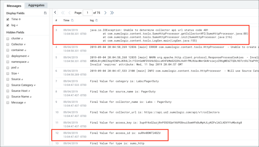Click the copy icon beside log column header
The height and width of the screenshot is (147, 259).
(97, 20)
